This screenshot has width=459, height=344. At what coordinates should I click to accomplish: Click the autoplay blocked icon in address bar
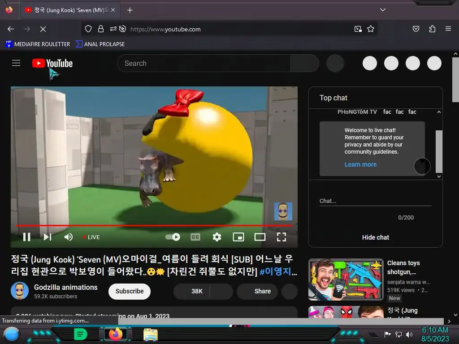point(123,29)
